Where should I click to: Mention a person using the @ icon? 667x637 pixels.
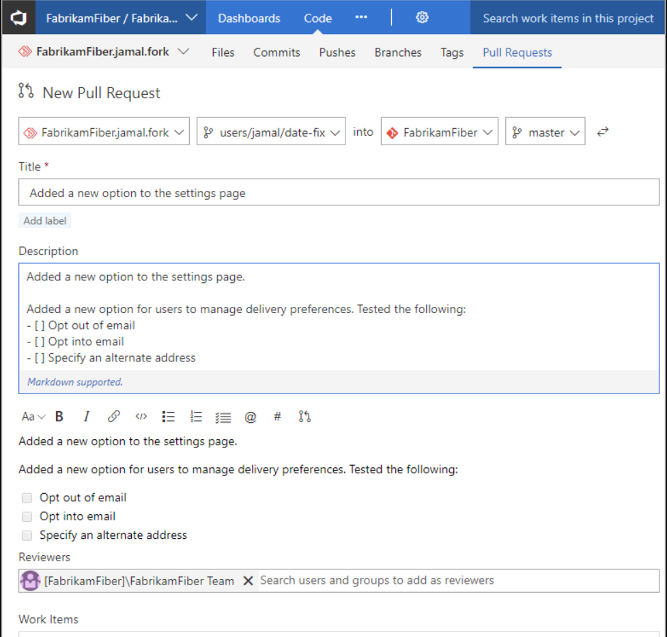coord(250,417)
